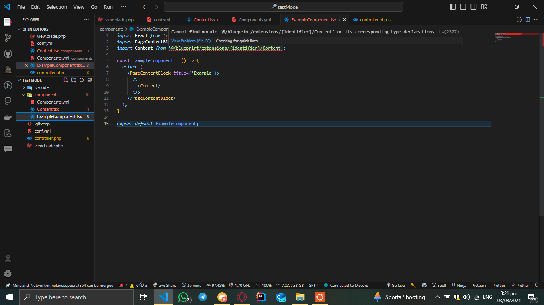Click the View Problem (Alt+F8) link
544x305 pixels.
click(x=191, y=41)
